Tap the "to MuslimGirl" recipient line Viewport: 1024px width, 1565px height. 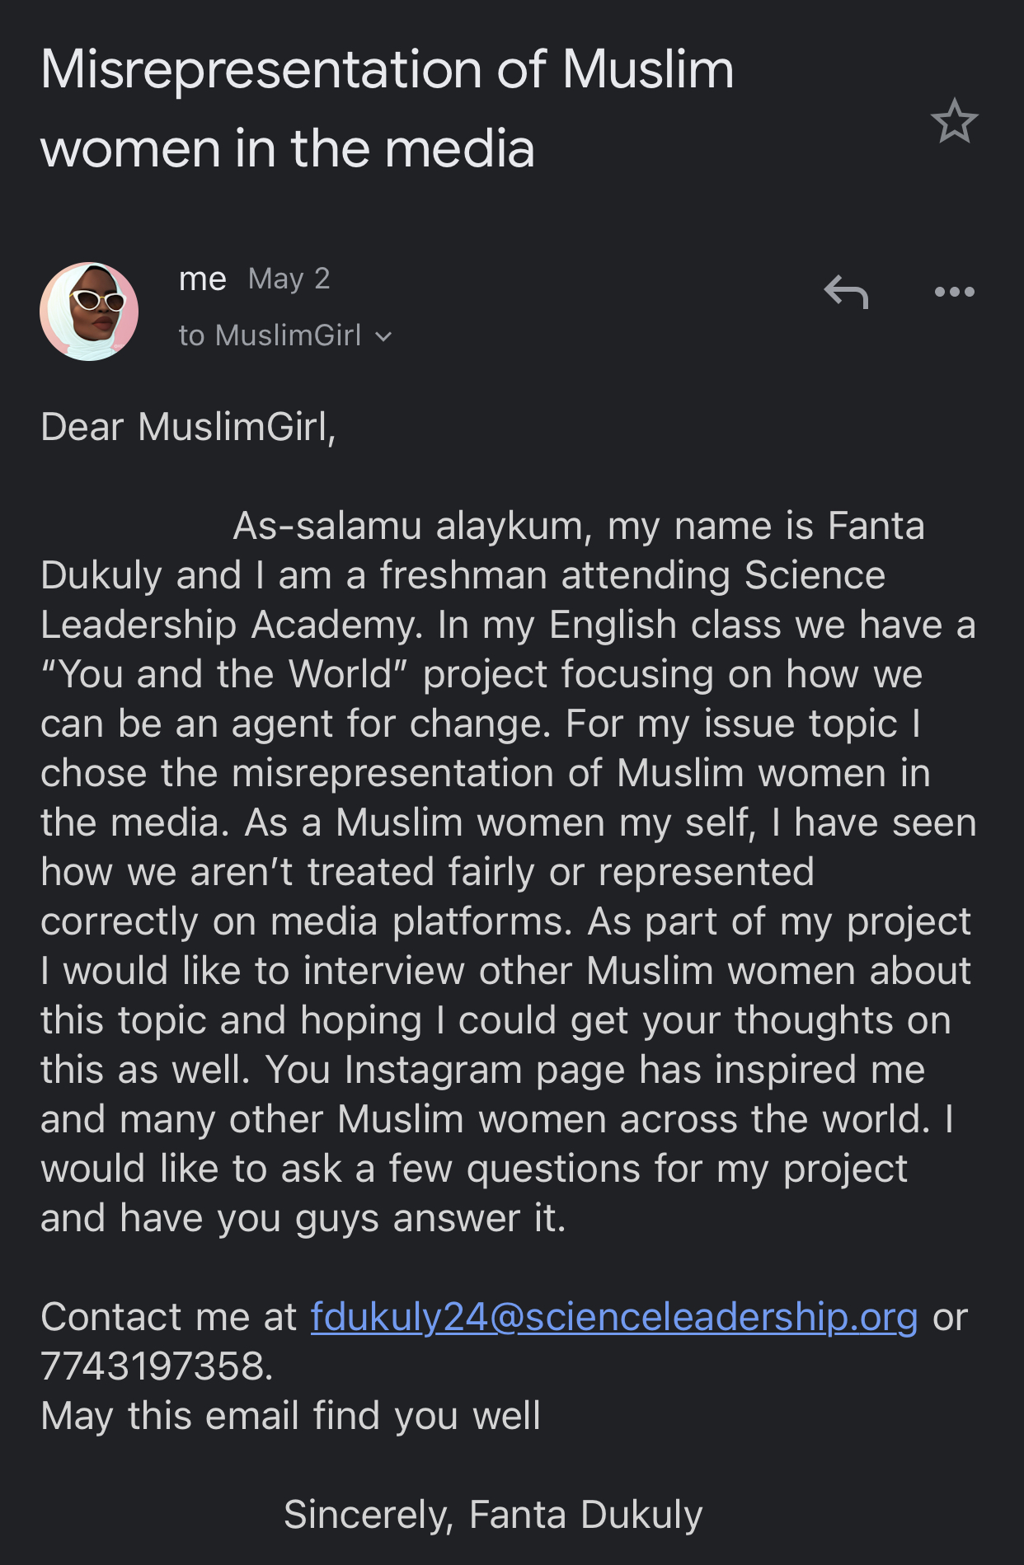tap(270, 335)
